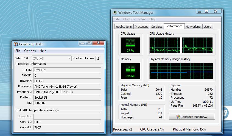Switch to the Applications tab
This screenshot has width=232, height=136.
pyautogui.click(x=124, y=27)
